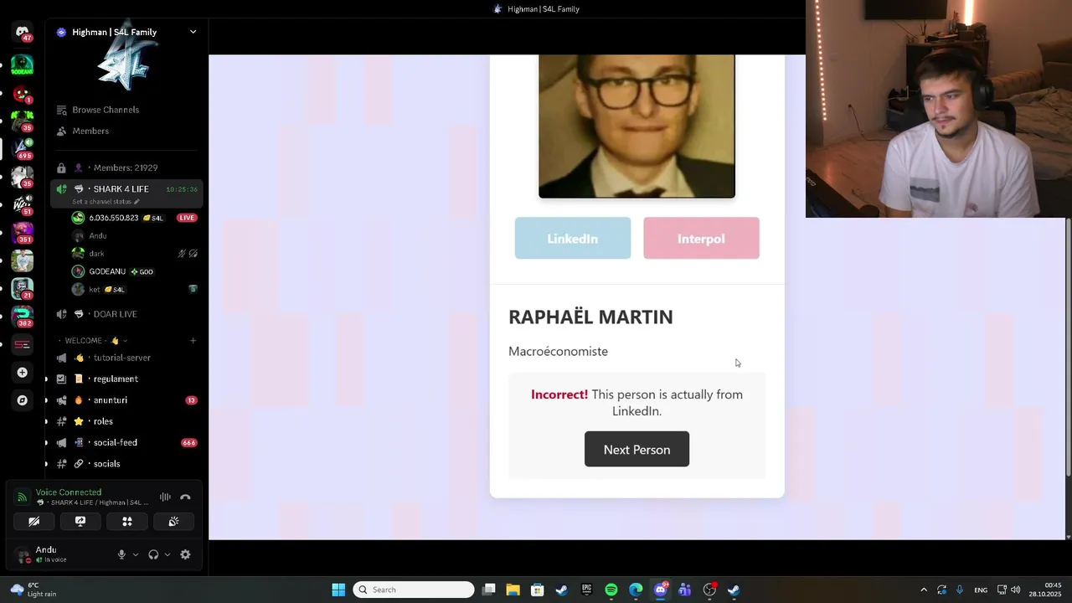
Task: Open the socials channel
Action: [126, 464]
